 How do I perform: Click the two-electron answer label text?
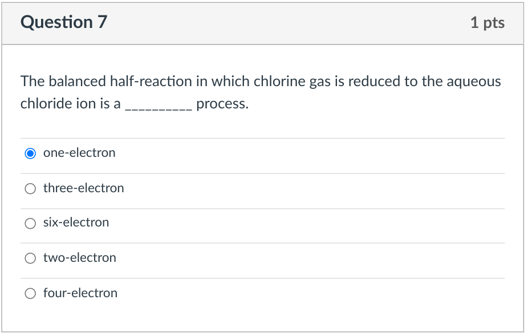tap(79, 258)
